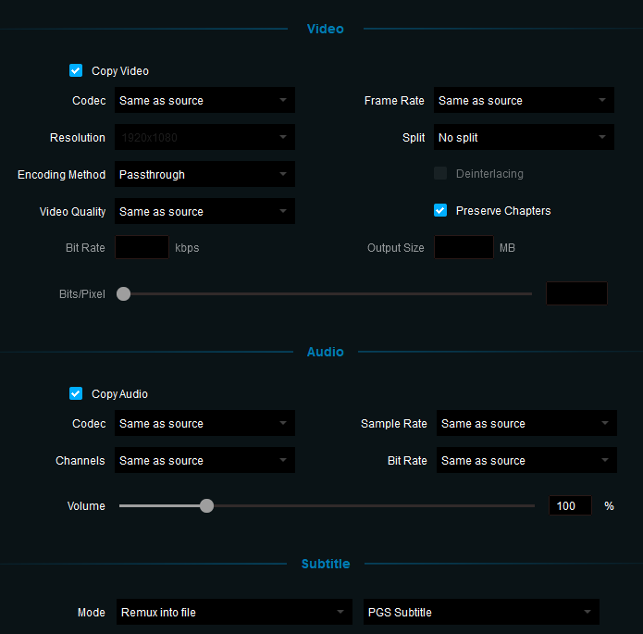Open the Channels dropdown

tap(204, 460)
